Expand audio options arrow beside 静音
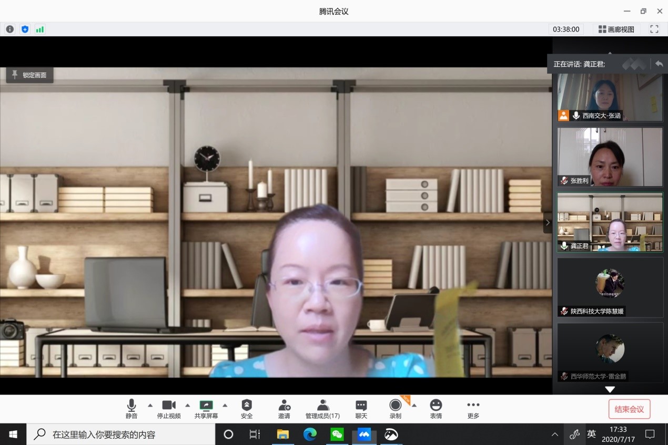The image size is (668, 445). (x=150, y=405)
